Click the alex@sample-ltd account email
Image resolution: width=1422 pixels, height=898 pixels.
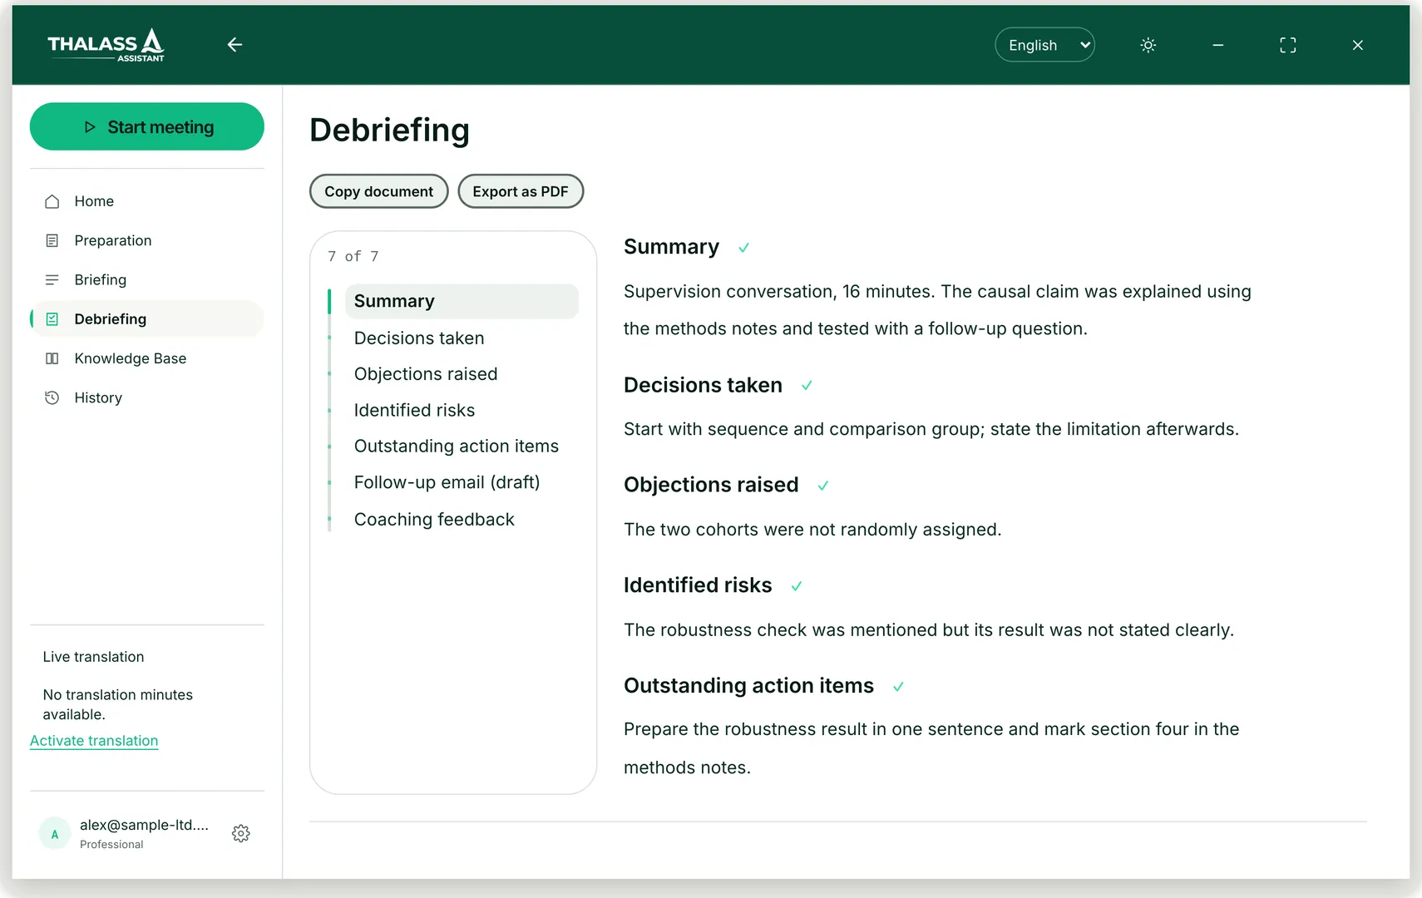tap(144, 825)
